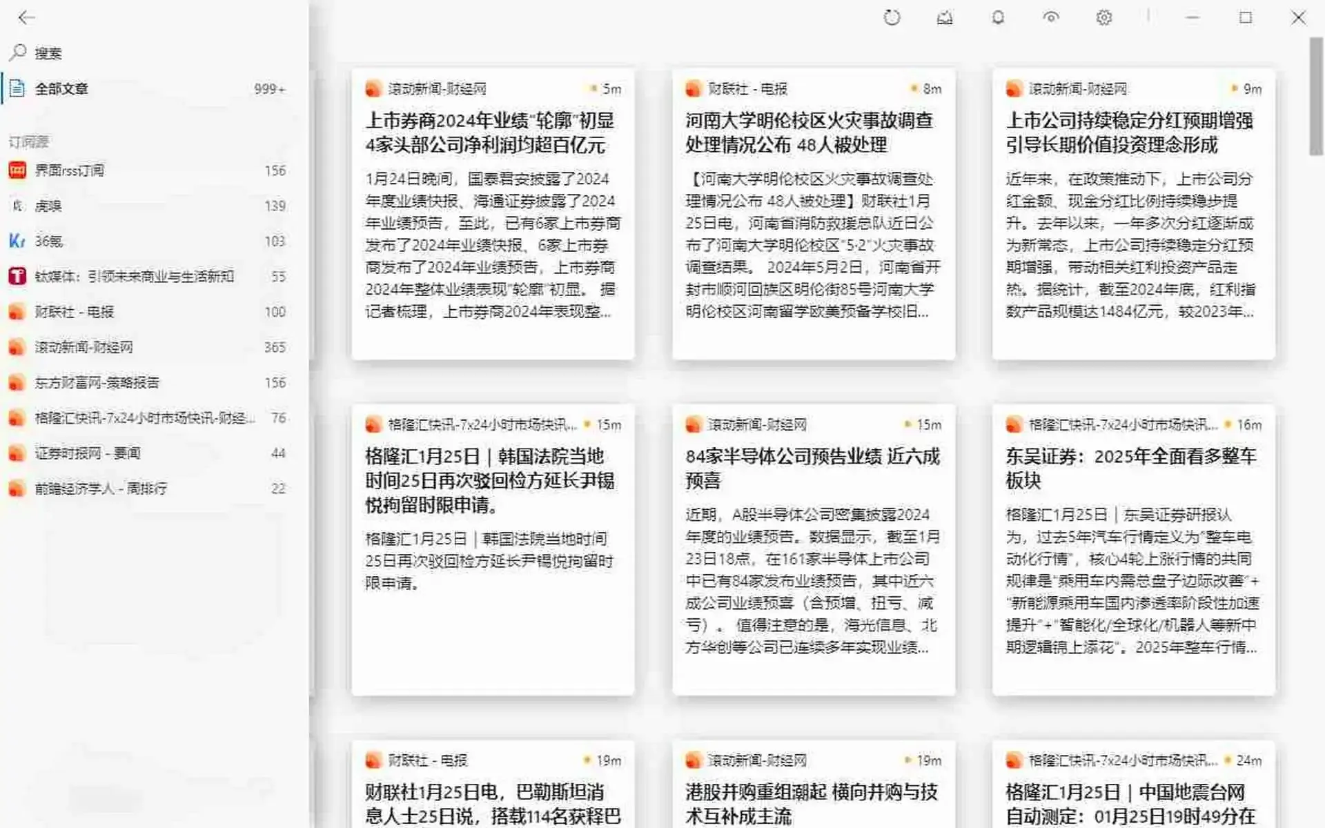
Task: Open the 前瞻经济学人 - 周排行 feed
Action: [x=101, y=489]
